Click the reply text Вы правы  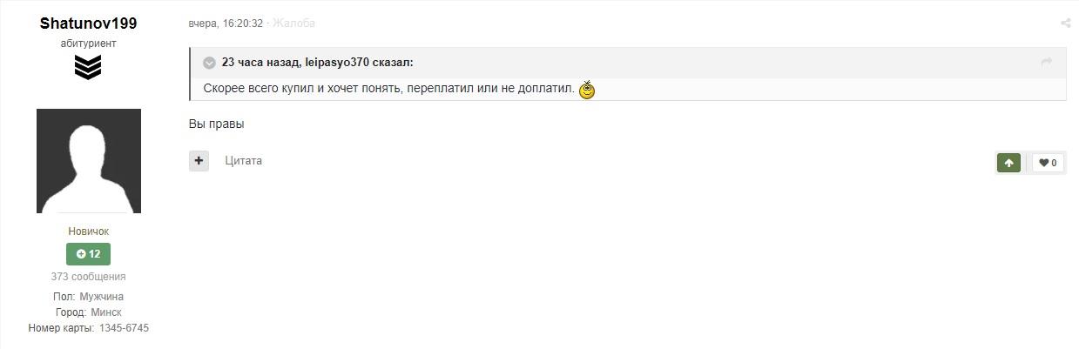click(x=216, y=124)
